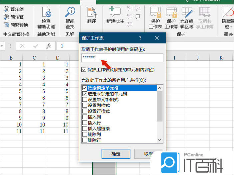Enable 设置单元格格式 permission
The width and height of the screenshot is (234, 175).
click(84, 100)
